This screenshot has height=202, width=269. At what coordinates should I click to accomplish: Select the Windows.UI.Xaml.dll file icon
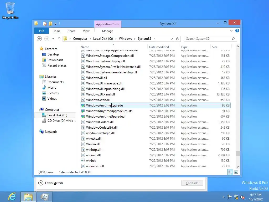pos(83,94)
